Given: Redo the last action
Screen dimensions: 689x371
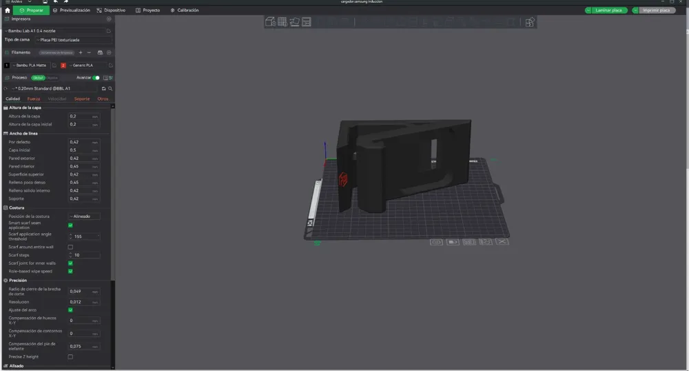Looking at the screenshot, I should point(66,2).
